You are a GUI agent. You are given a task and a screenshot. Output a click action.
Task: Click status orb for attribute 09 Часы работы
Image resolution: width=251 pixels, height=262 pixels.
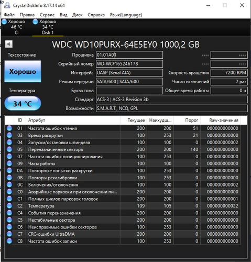coord(9,163)
